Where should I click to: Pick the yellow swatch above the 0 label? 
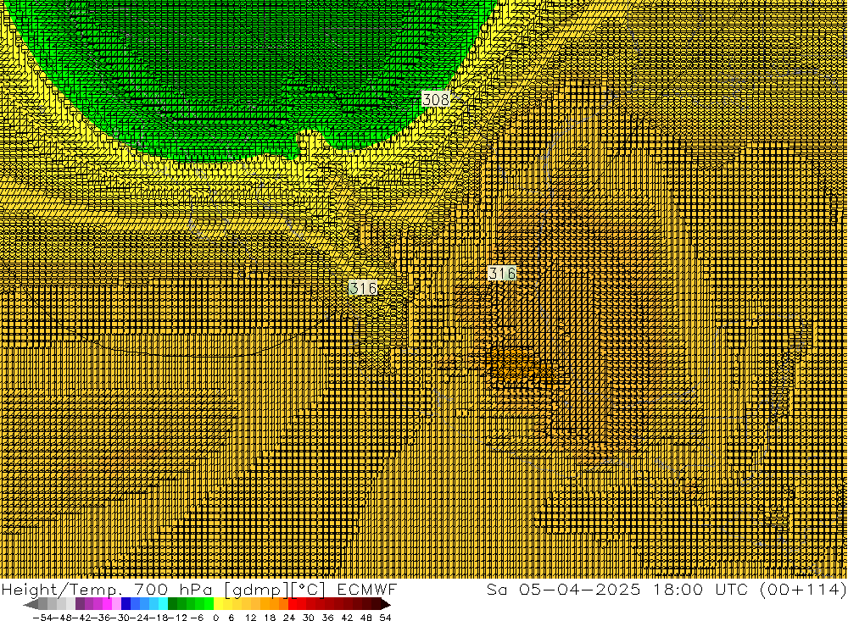pos(218,604)
